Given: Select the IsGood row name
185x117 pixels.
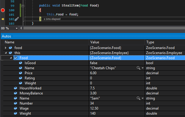Looking at the screenshot, I should (x=30, y=63).
